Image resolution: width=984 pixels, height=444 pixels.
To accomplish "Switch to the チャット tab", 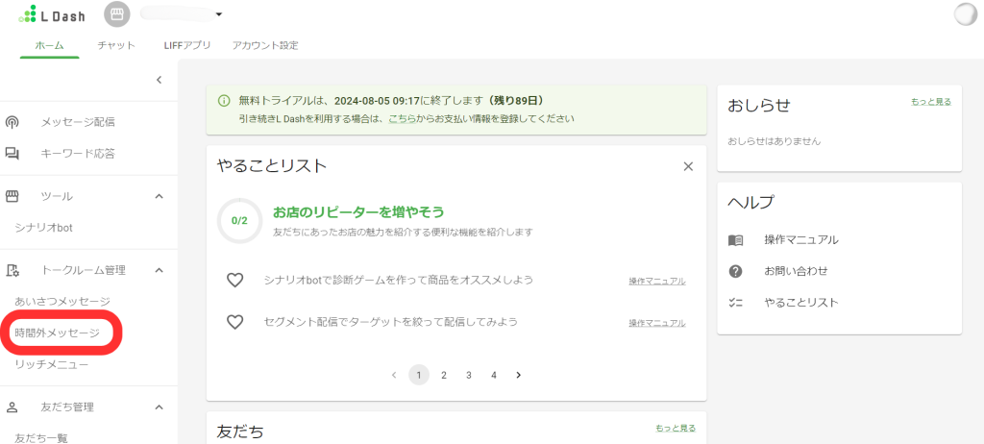I will tap(116, 45).
